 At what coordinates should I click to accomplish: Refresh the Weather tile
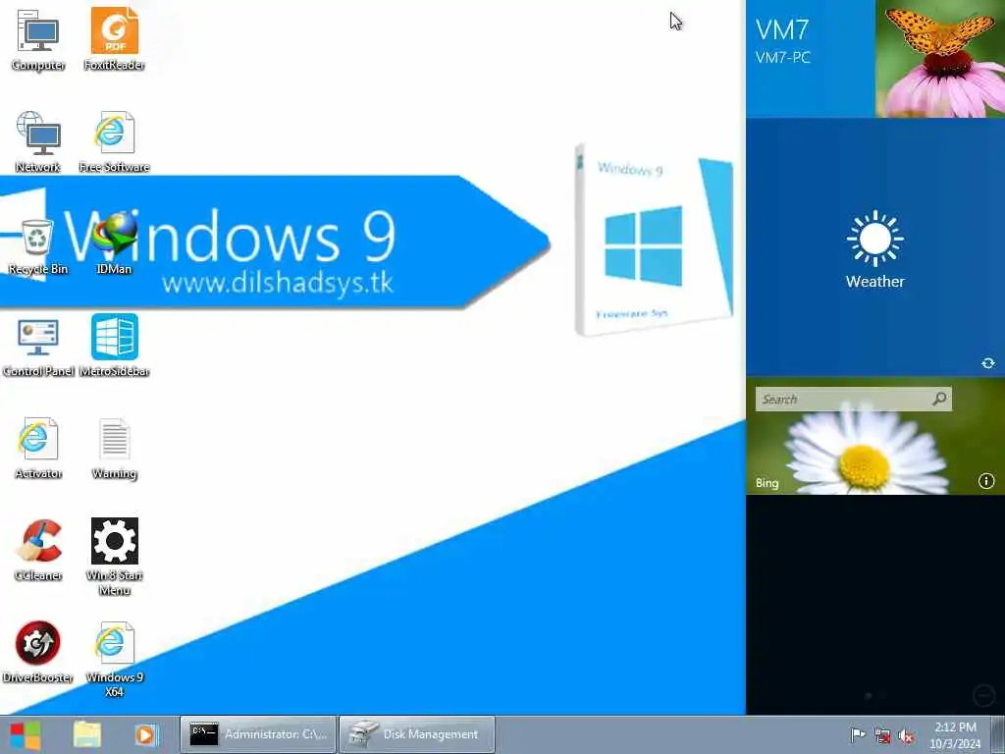(987, 363)
